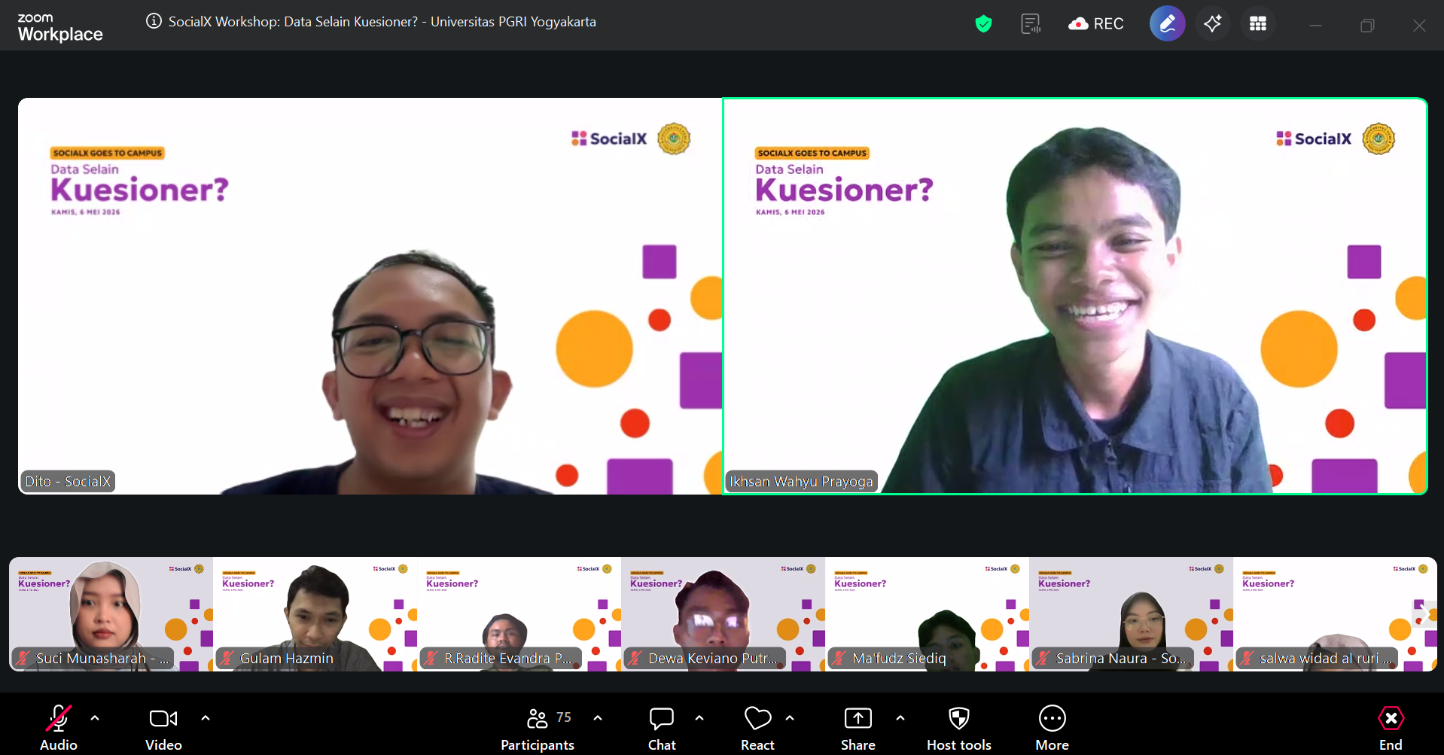Click the 75 participants count
1444x755 pixels.
pyautogui.click(x=564, y=717)
